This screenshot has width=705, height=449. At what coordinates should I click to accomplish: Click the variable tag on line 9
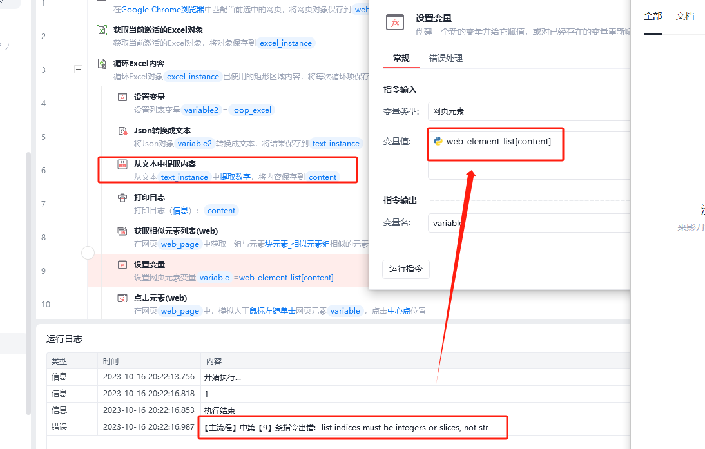[x=214, y=277]
